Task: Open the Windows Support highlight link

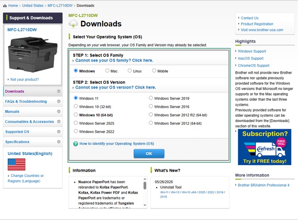Action: pos(252,51)
